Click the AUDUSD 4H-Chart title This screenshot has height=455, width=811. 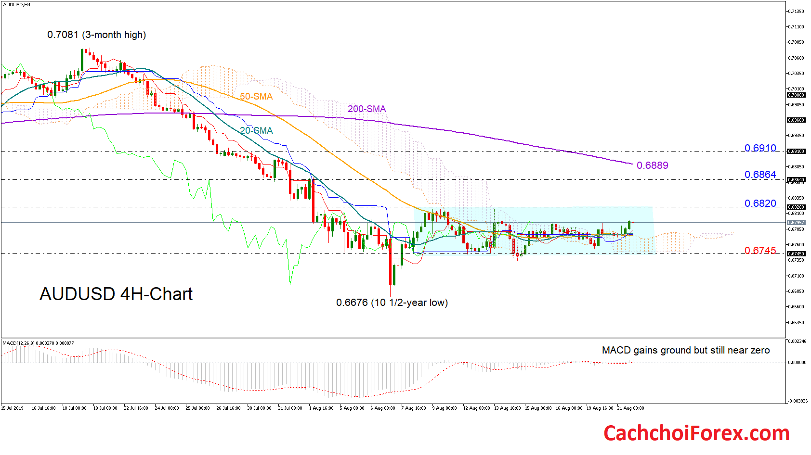click(x=116, y=294)
